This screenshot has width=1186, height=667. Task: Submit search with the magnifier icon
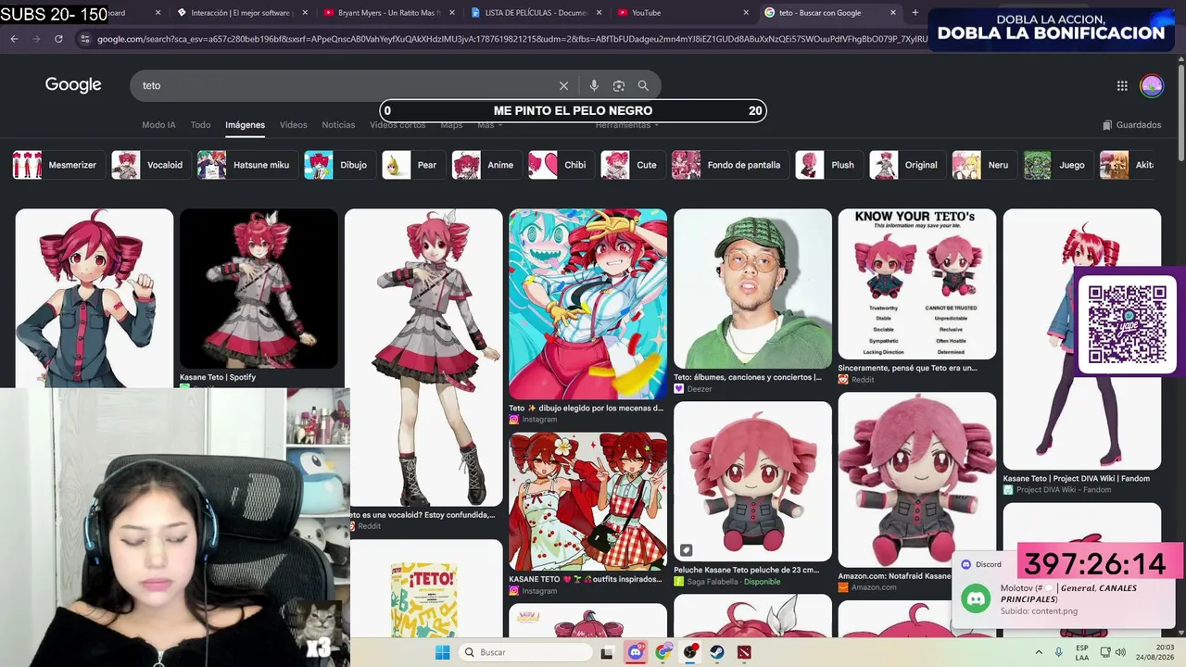[x=643, y=85]
